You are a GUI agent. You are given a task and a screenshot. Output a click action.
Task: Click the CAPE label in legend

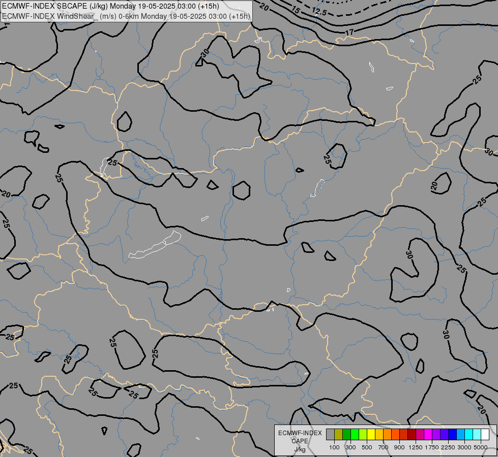pyautogui.click(x=300, y=441)
